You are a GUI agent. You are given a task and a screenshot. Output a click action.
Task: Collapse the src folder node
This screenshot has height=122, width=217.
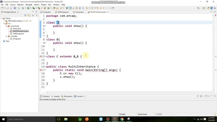4,23
